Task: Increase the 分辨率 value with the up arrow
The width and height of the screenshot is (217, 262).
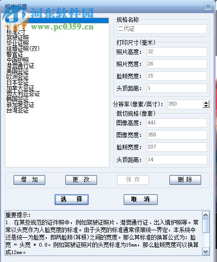Action: pos(206,103)
